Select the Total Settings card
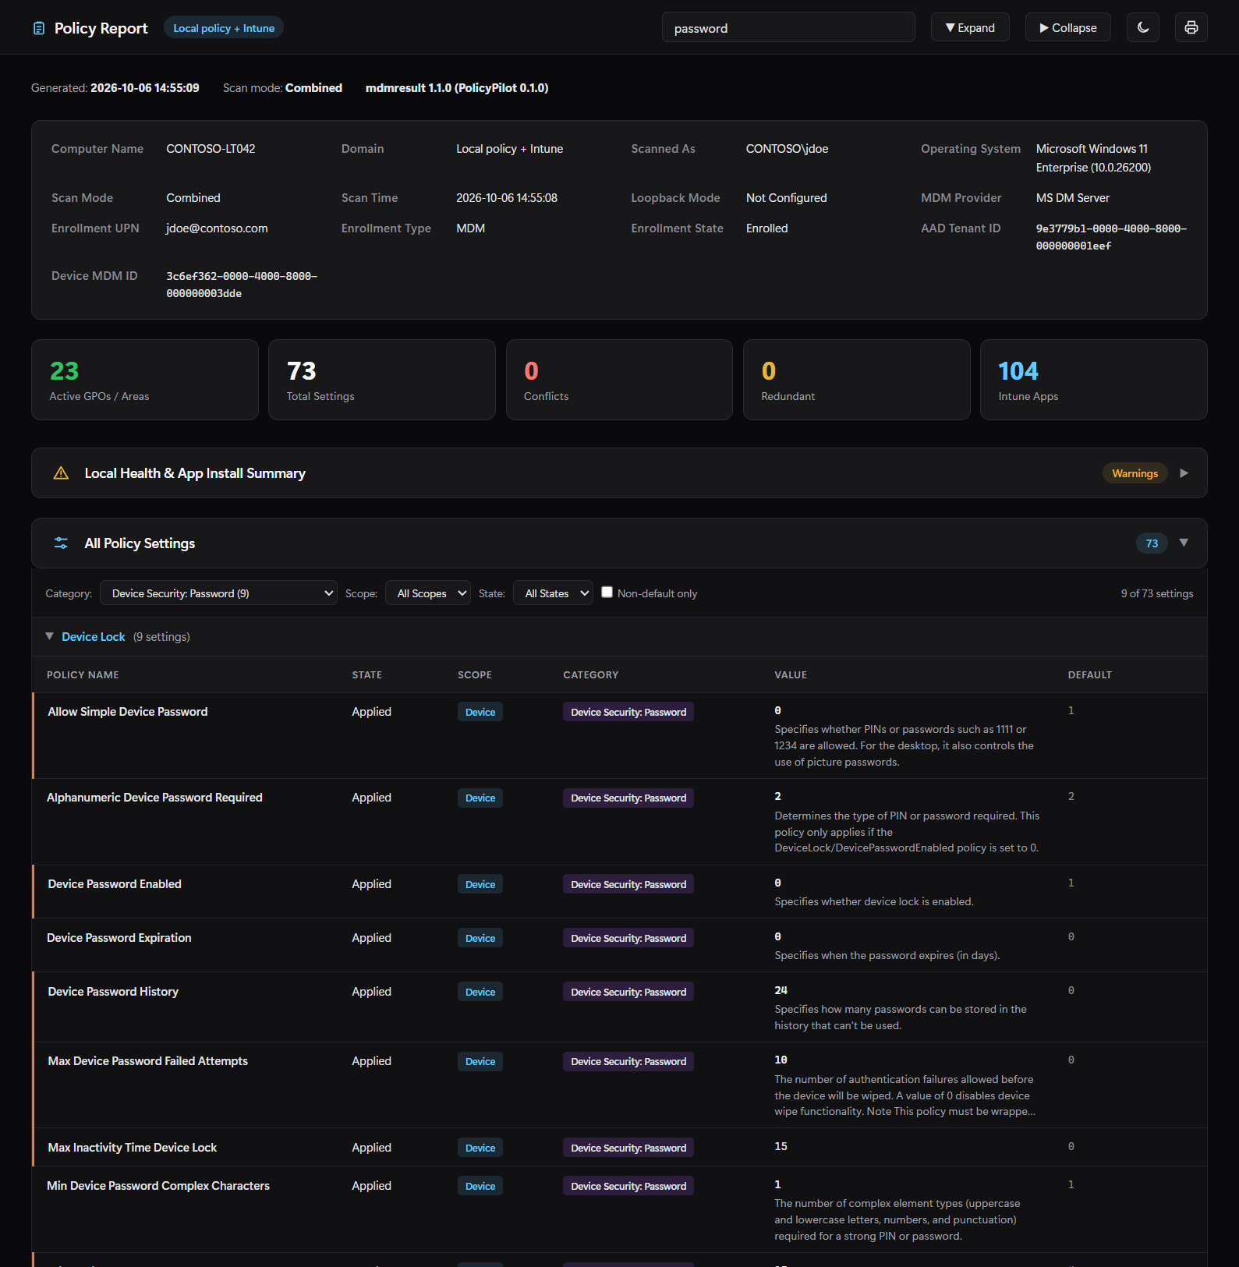 tap(382, 380)
